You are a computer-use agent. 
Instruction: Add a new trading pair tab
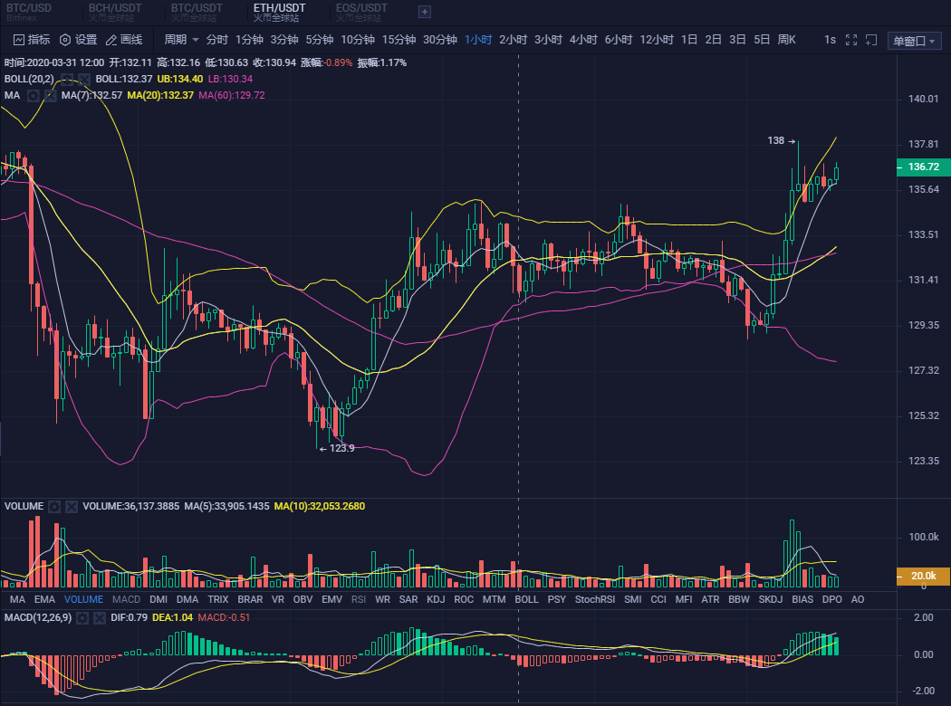click(x=425, y=12)
